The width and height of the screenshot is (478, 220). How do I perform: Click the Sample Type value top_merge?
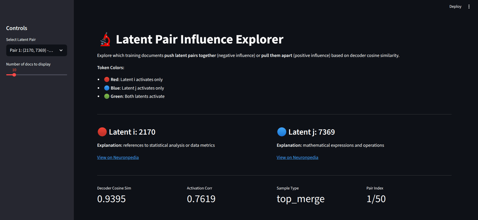coord(301,199)
